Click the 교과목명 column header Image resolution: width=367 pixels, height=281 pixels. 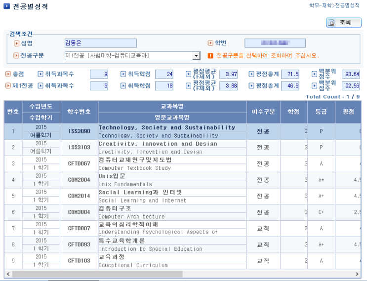172,107
